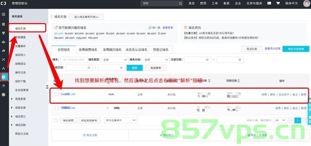
Task: Open the products grid icon in left rail
Action: click(3, 14)
